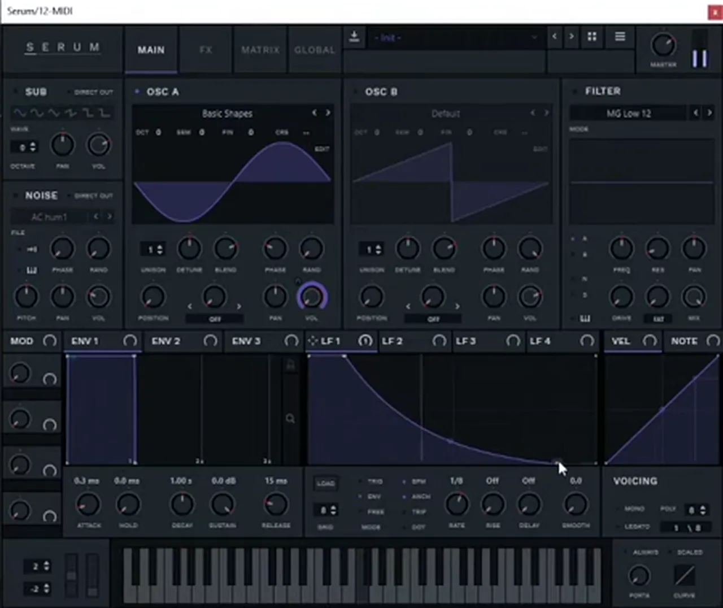
Task: Go to the next preset arrow
Action: point(571,37)
